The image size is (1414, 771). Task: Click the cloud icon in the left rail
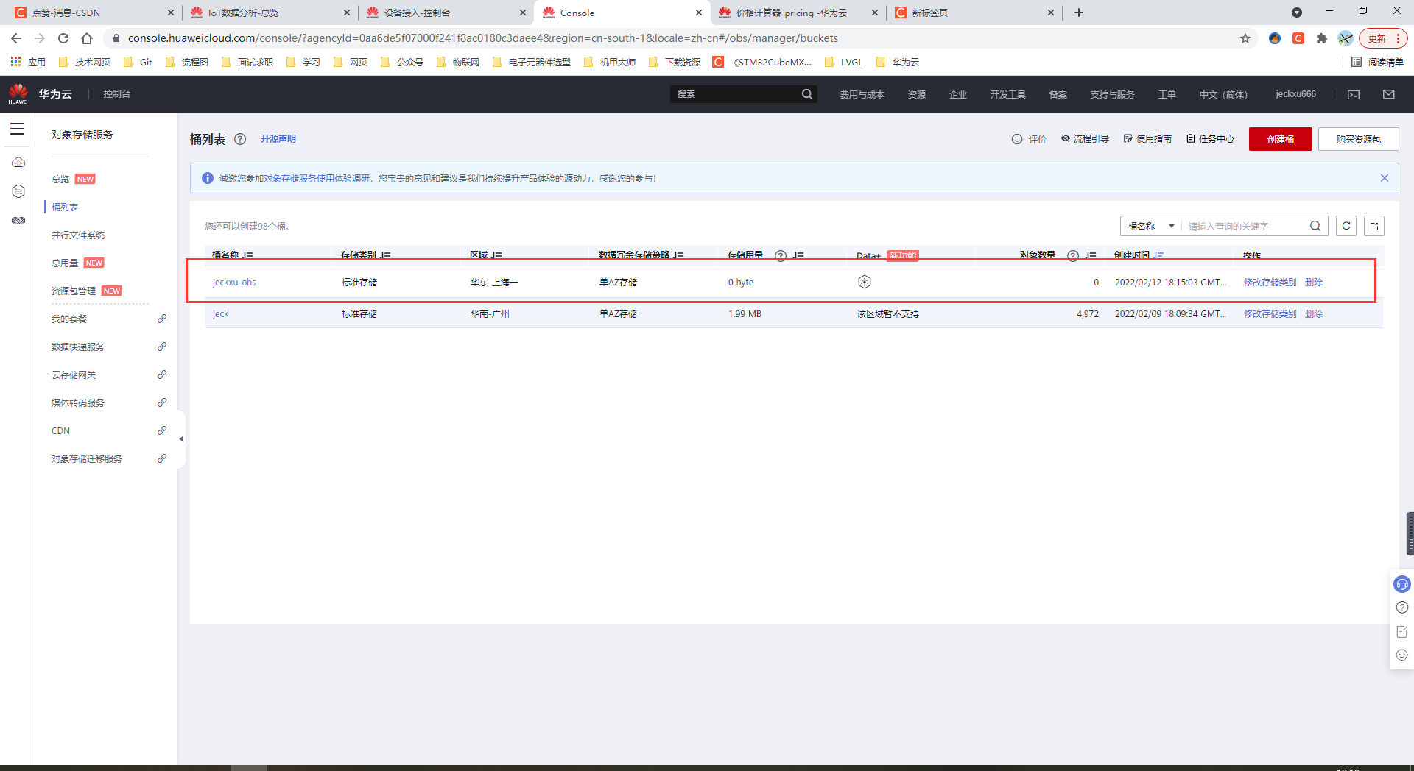(x=18, y=162)
